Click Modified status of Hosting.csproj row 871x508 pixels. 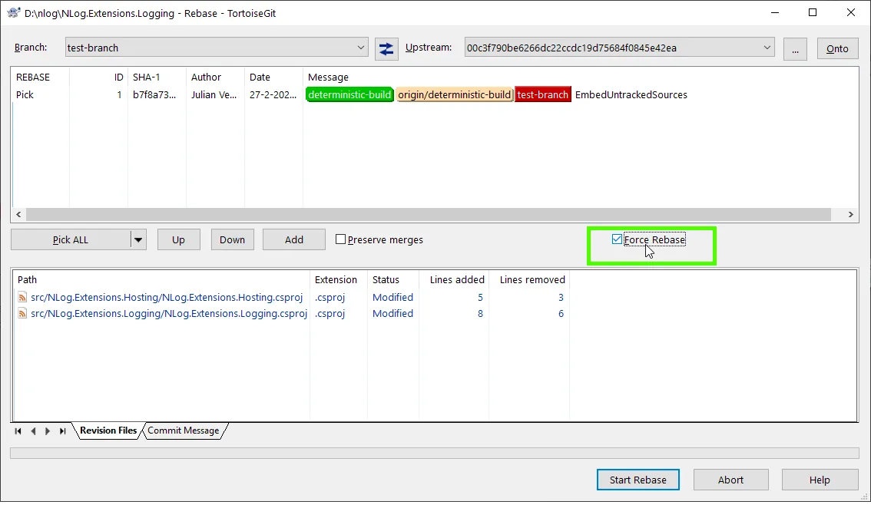392,298
